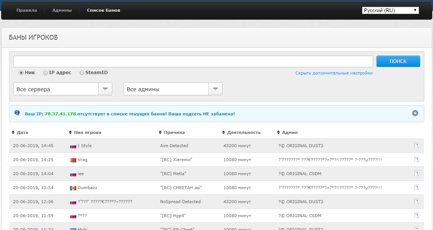Click the NoSpread Detected reason cell
The height and width of the screenshot is (230, 433).
coord(180,202)
